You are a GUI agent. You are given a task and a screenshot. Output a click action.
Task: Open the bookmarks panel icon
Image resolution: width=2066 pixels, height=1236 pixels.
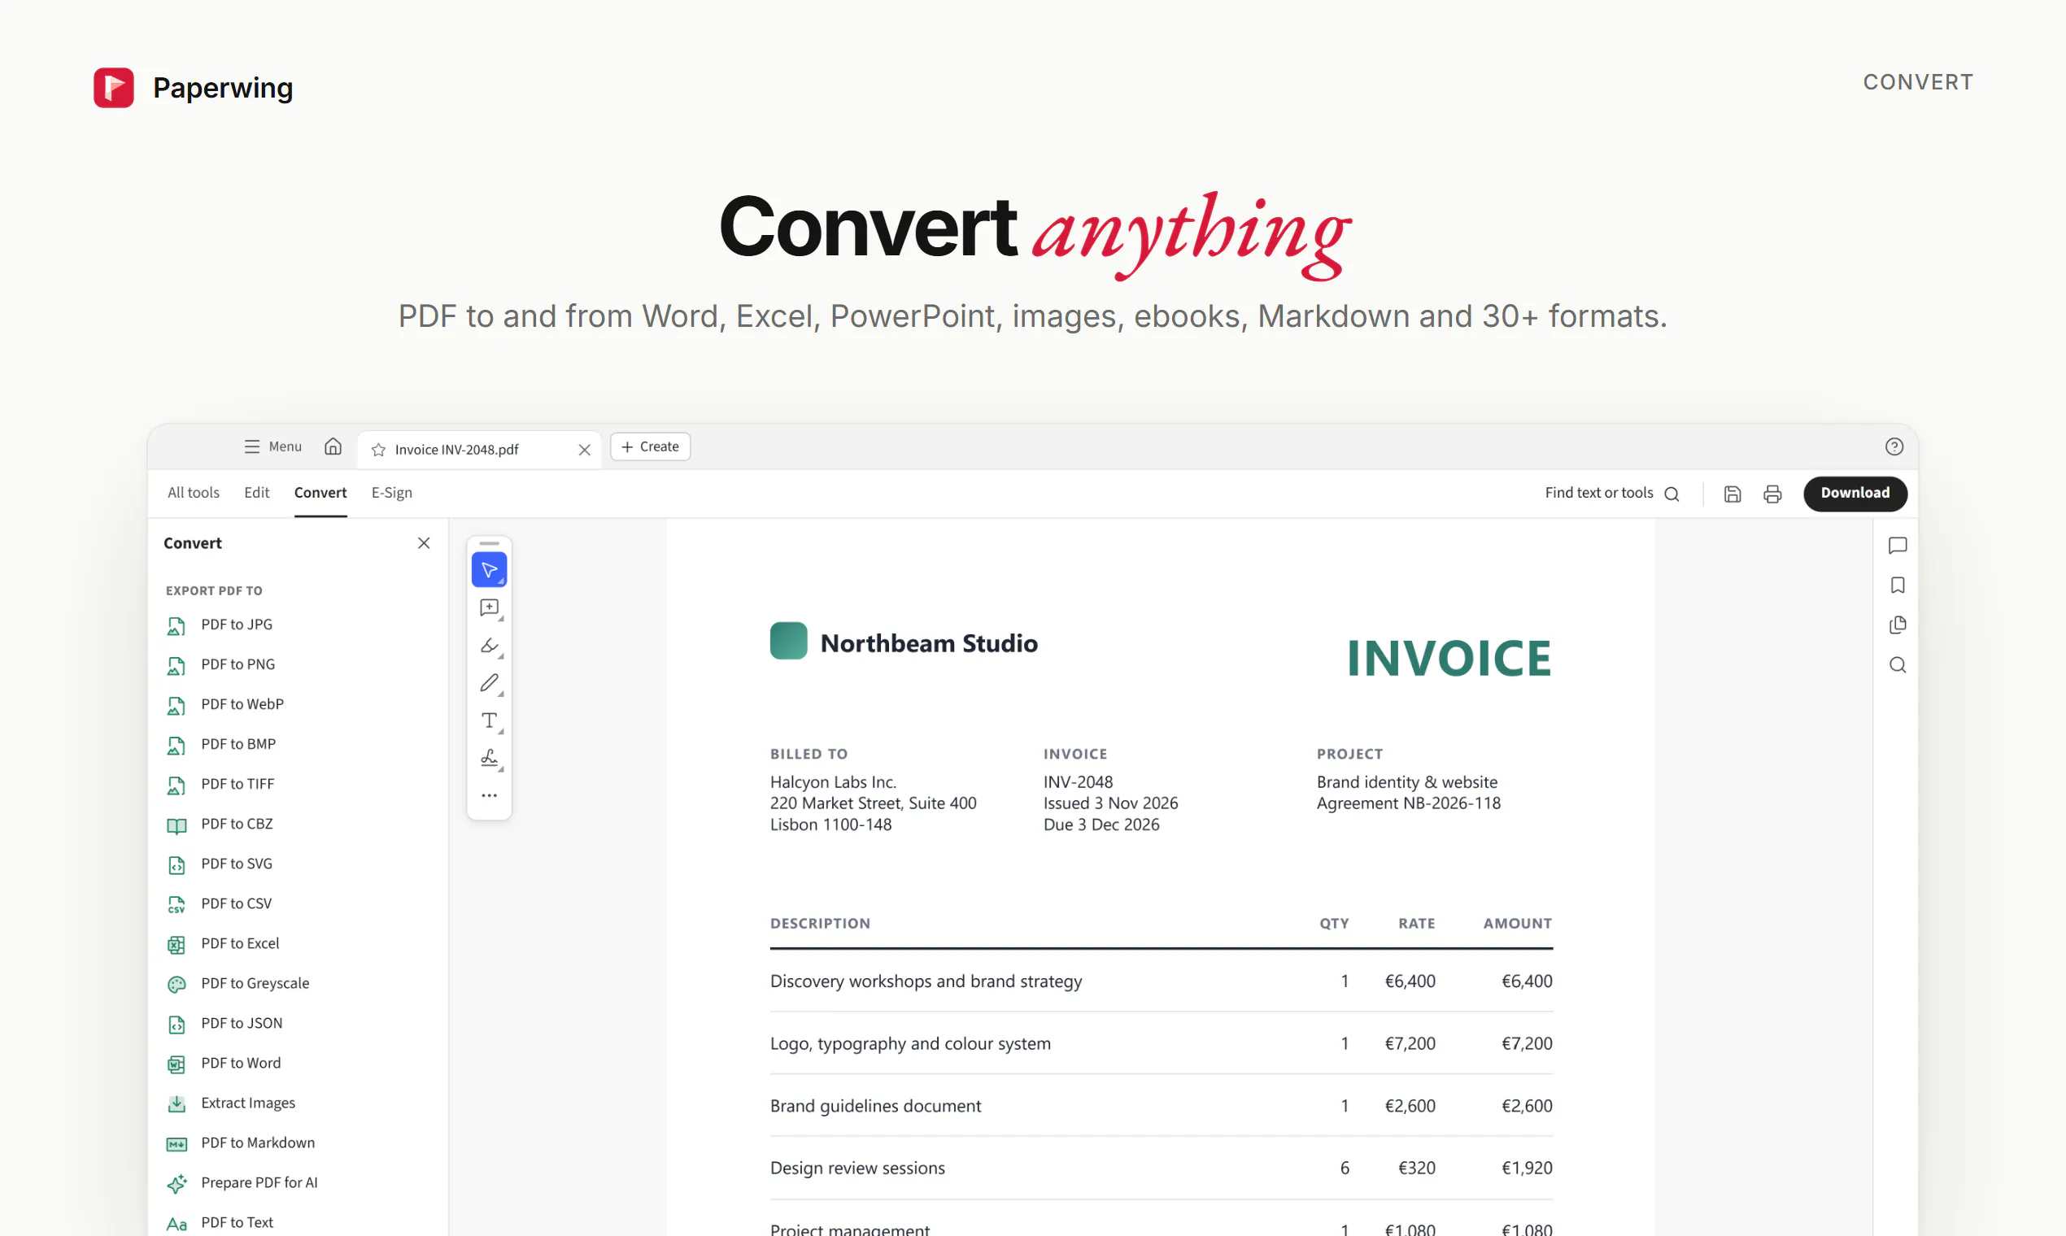tap(1897, 585)
